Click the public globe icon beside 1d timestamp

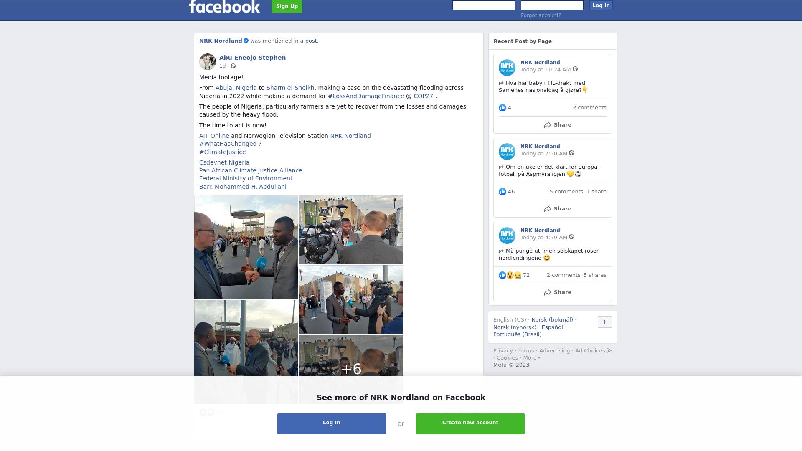coord(233,66)
